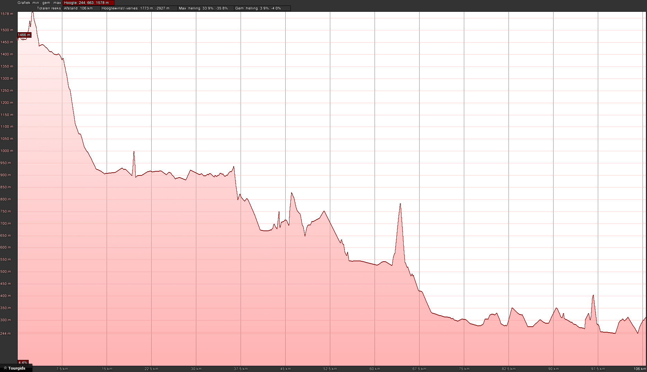
Task: Click the 1000 m elevation axis label
Action: [x=7, y=151]
